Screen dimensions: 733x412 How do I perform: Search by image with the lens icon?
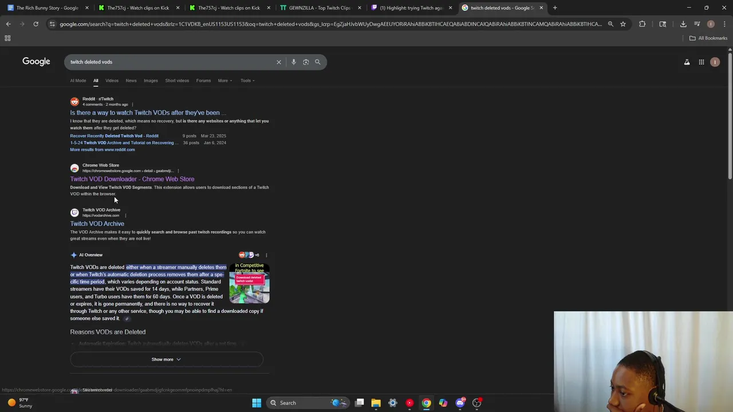(306, 62)
